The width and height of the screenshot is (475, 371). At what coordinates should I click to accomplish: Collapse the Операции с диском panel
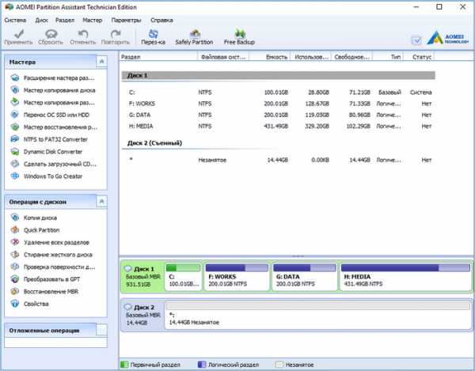[102, 202]
